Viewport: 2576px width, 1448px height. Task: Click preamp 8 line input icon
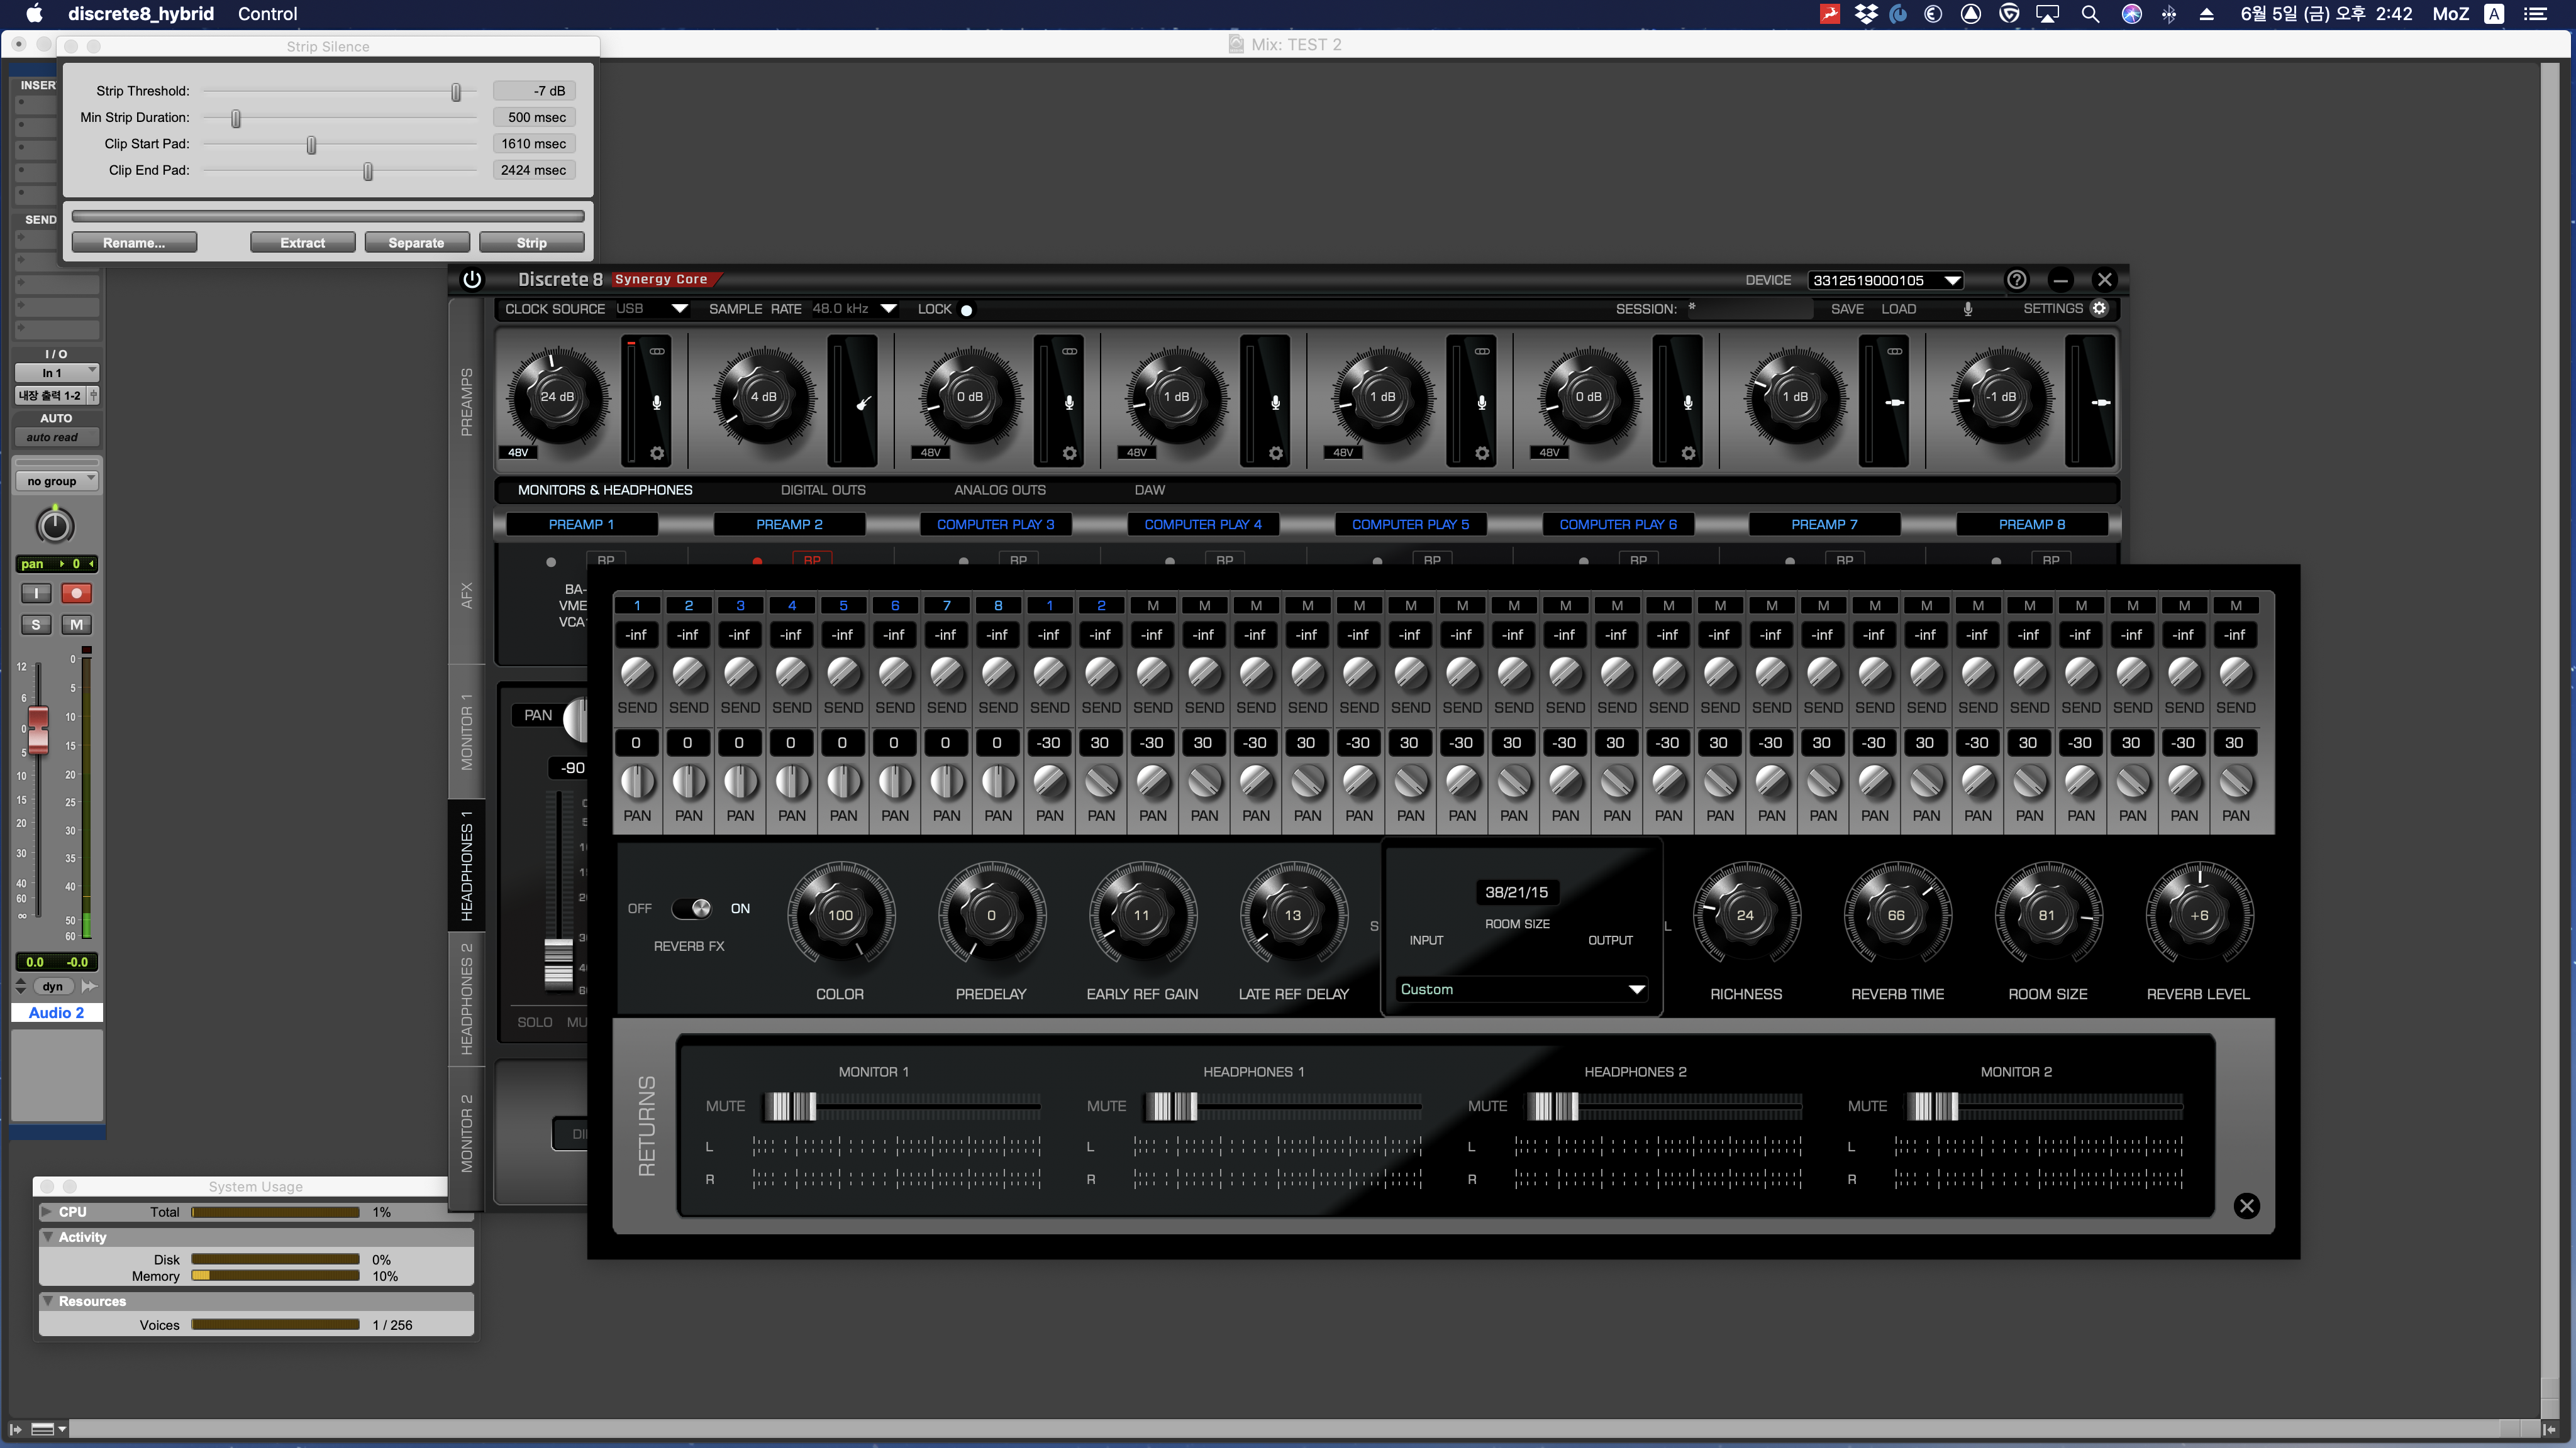[x=2101, y=403]
